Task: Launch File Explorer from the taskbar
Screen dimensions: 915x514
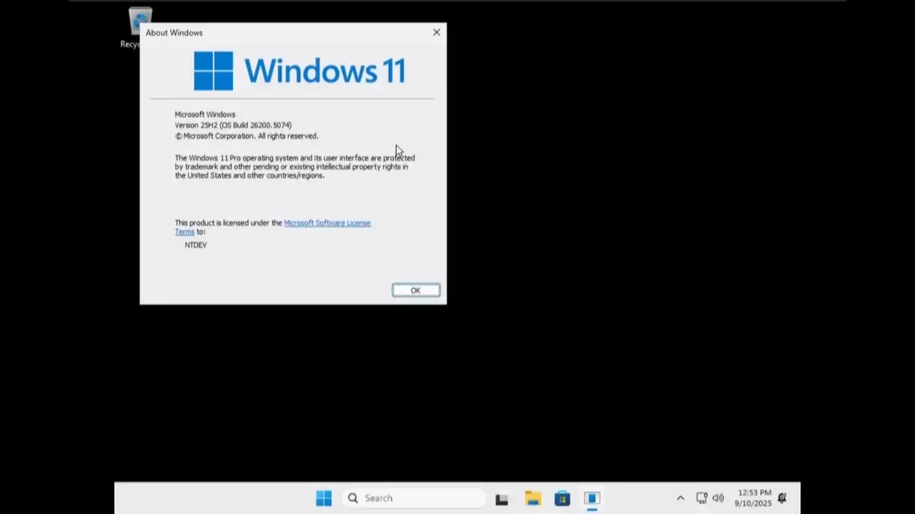Action: pos(533,498)
